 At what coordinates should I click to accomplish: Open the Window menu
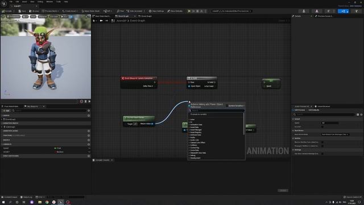click(x=49, y=2)
